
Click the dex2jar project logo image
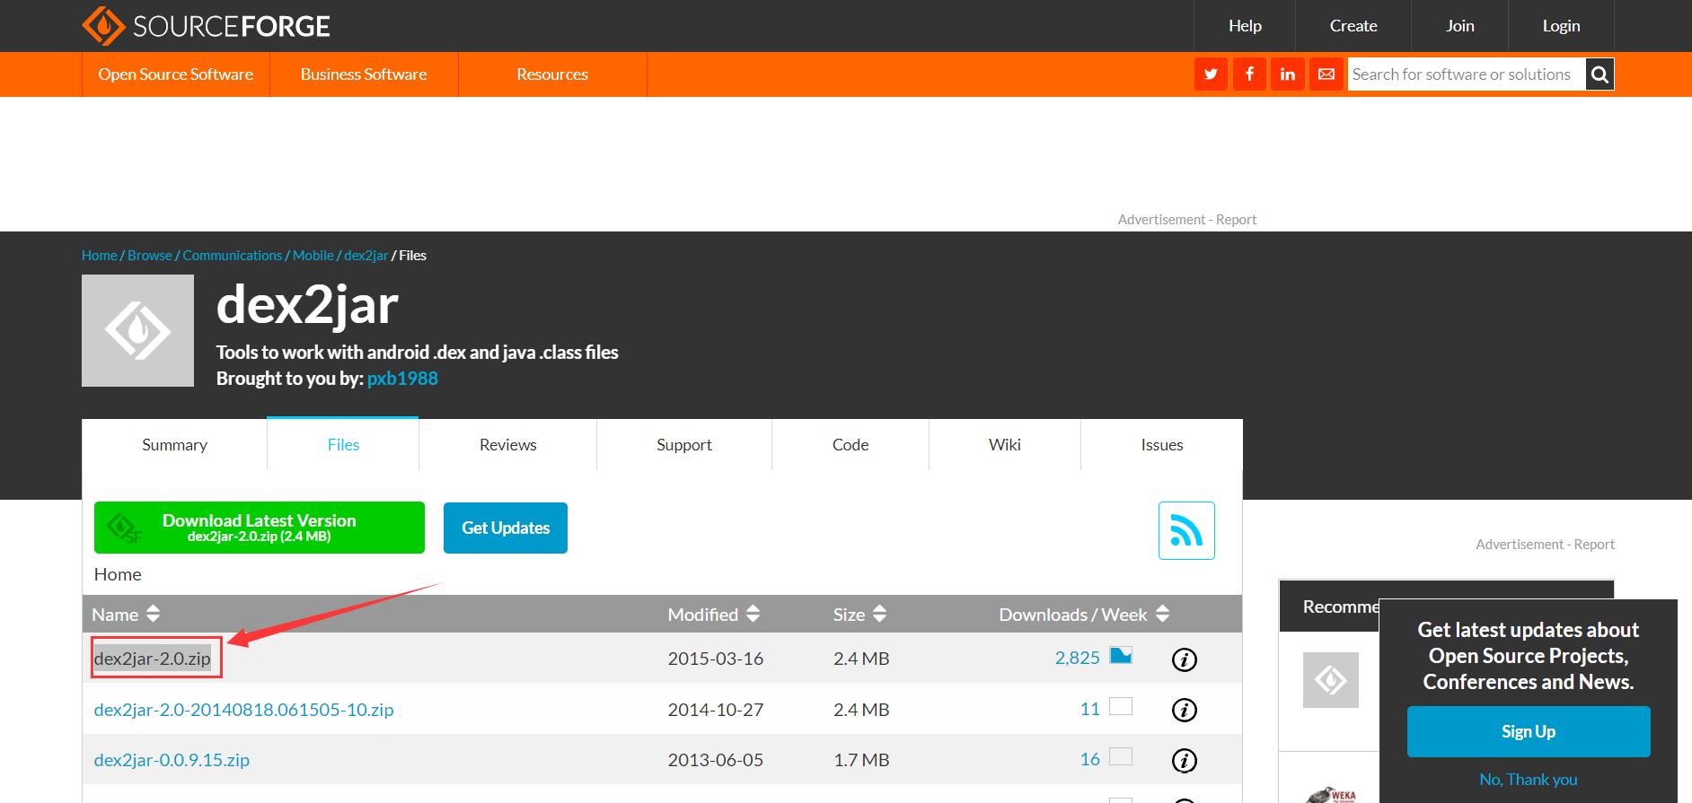137,330
